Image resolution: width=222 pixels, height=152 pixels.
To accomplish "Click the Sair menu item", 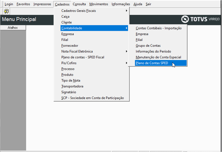I will tap(149, 4).
